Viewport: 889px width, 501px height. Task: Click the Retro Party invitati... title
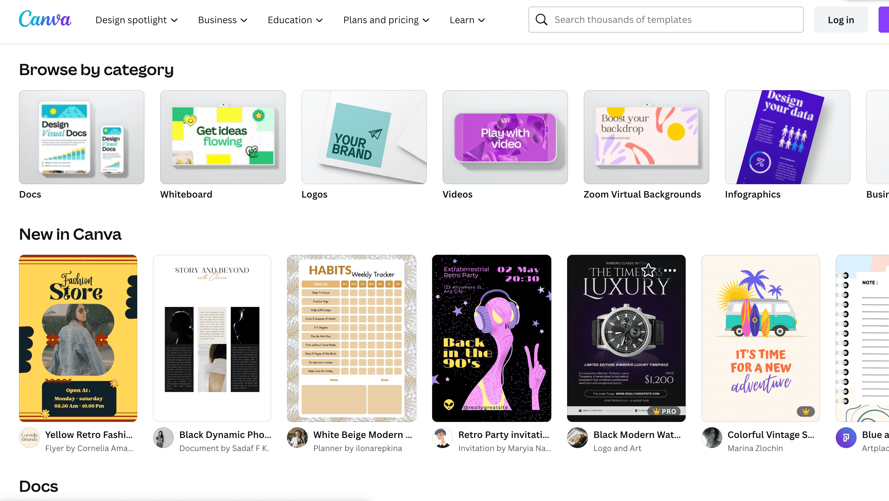click(x=504, y=434)
